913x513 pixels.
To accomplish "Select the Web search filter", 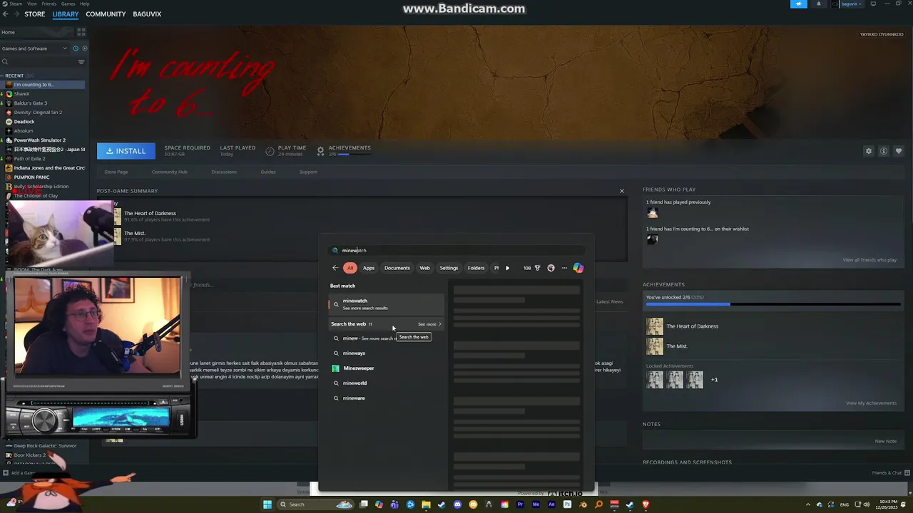I will (x=424, y=268).
